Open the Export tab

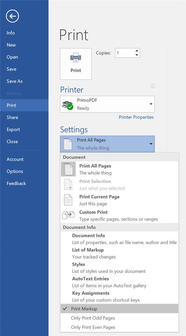tap(24, 129)
